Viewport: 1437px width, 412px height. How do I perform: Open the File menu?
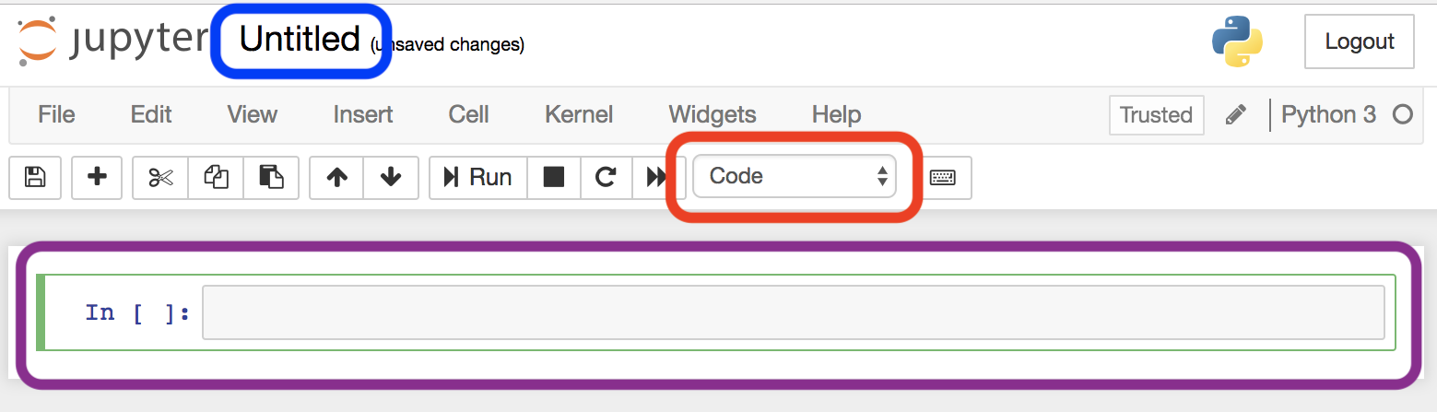(56, 114)
